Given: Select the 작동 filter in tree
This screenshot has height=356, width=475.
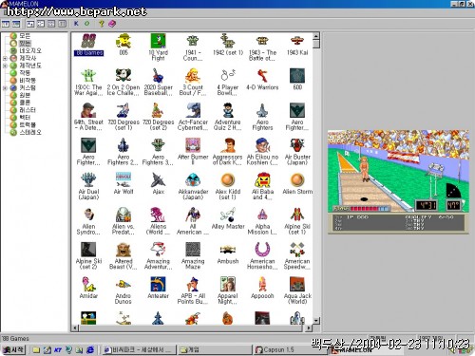Looking at the screenshot, I should click(25, 73).
